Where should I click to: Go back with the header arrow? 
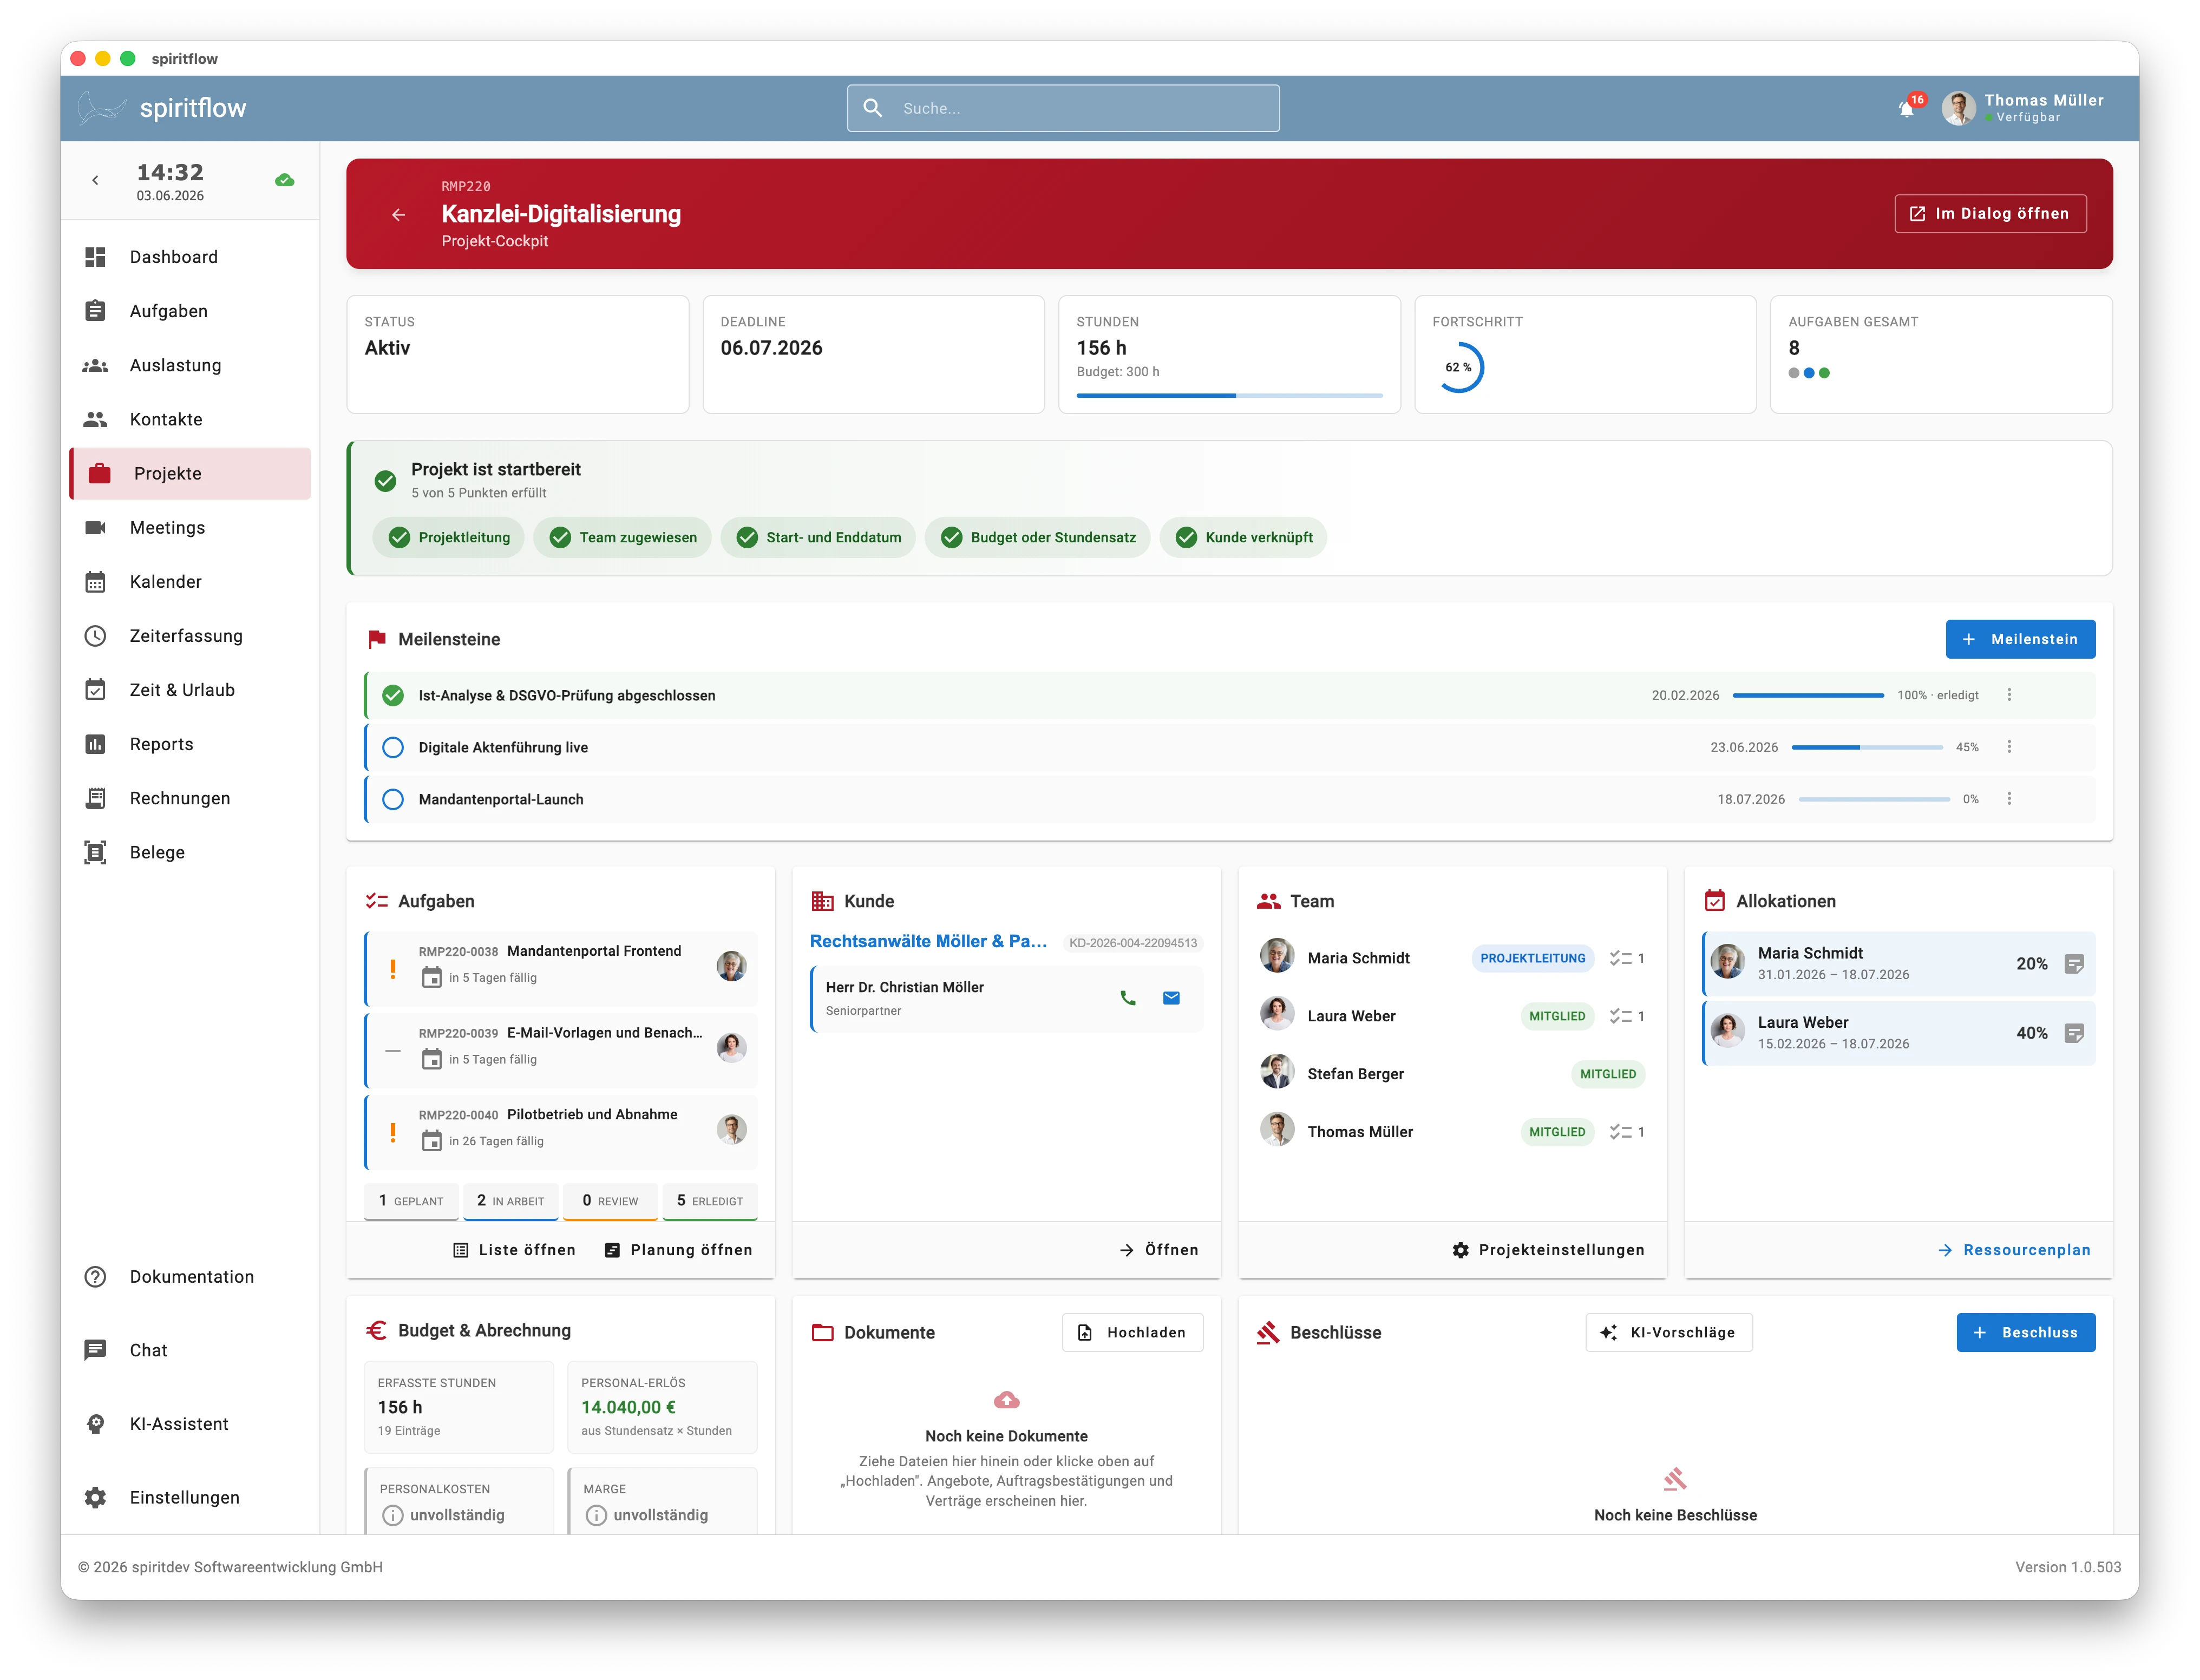[x=398, y=214]
